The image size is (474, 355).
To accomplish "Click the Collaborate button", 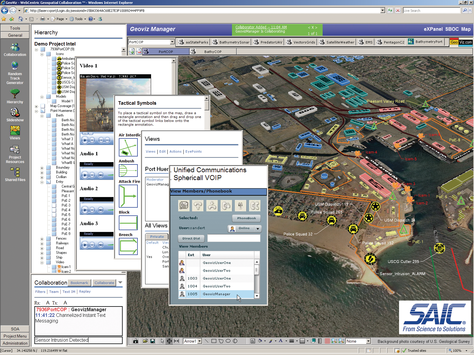I will coord(104,283).
